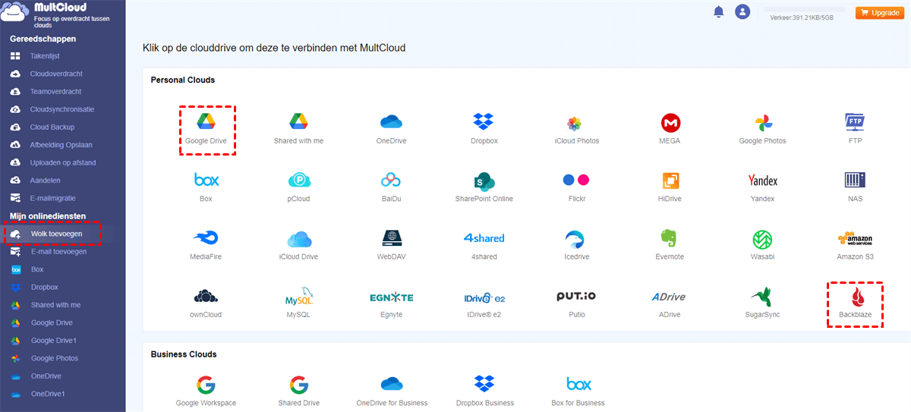Choose Dropbox Business
Screen dimensions: 911x412
(484, 391)
